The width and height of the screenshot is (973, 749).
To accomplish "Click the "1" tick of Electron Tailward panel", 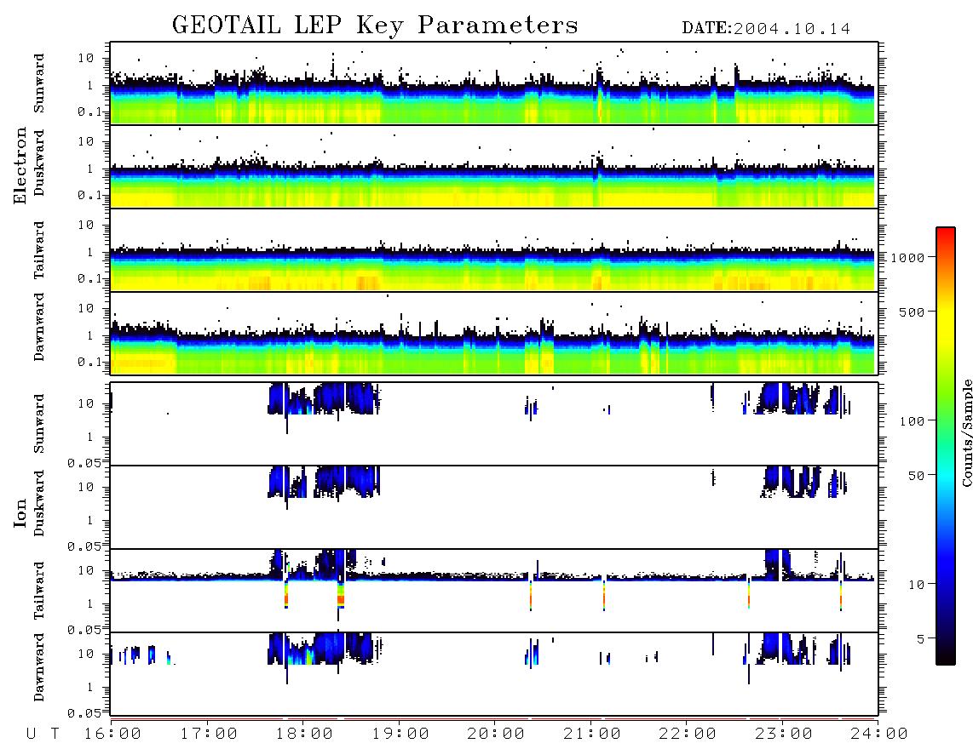I will coord(90,252).
